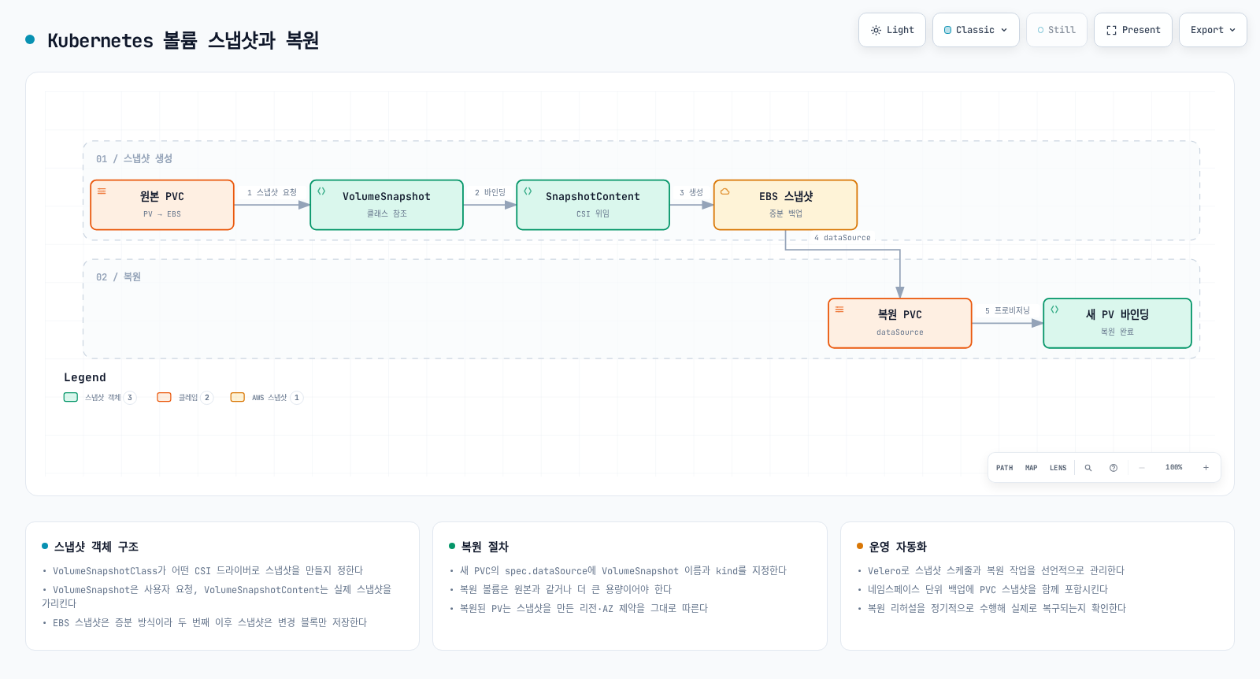Select the SnapshotContent node

[x=593, y=205]
